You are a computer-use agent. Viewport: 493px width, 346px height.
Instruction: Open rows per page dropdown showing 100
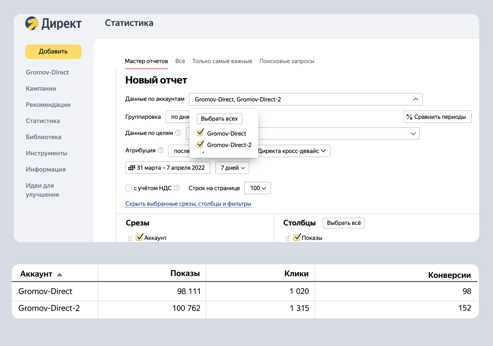point(258,188)
